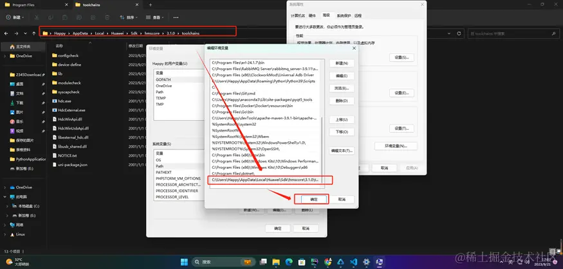The width and height of the screenshot is (563, 269).
Task: Expand the Linux tree node
Action: click(5, 234)
